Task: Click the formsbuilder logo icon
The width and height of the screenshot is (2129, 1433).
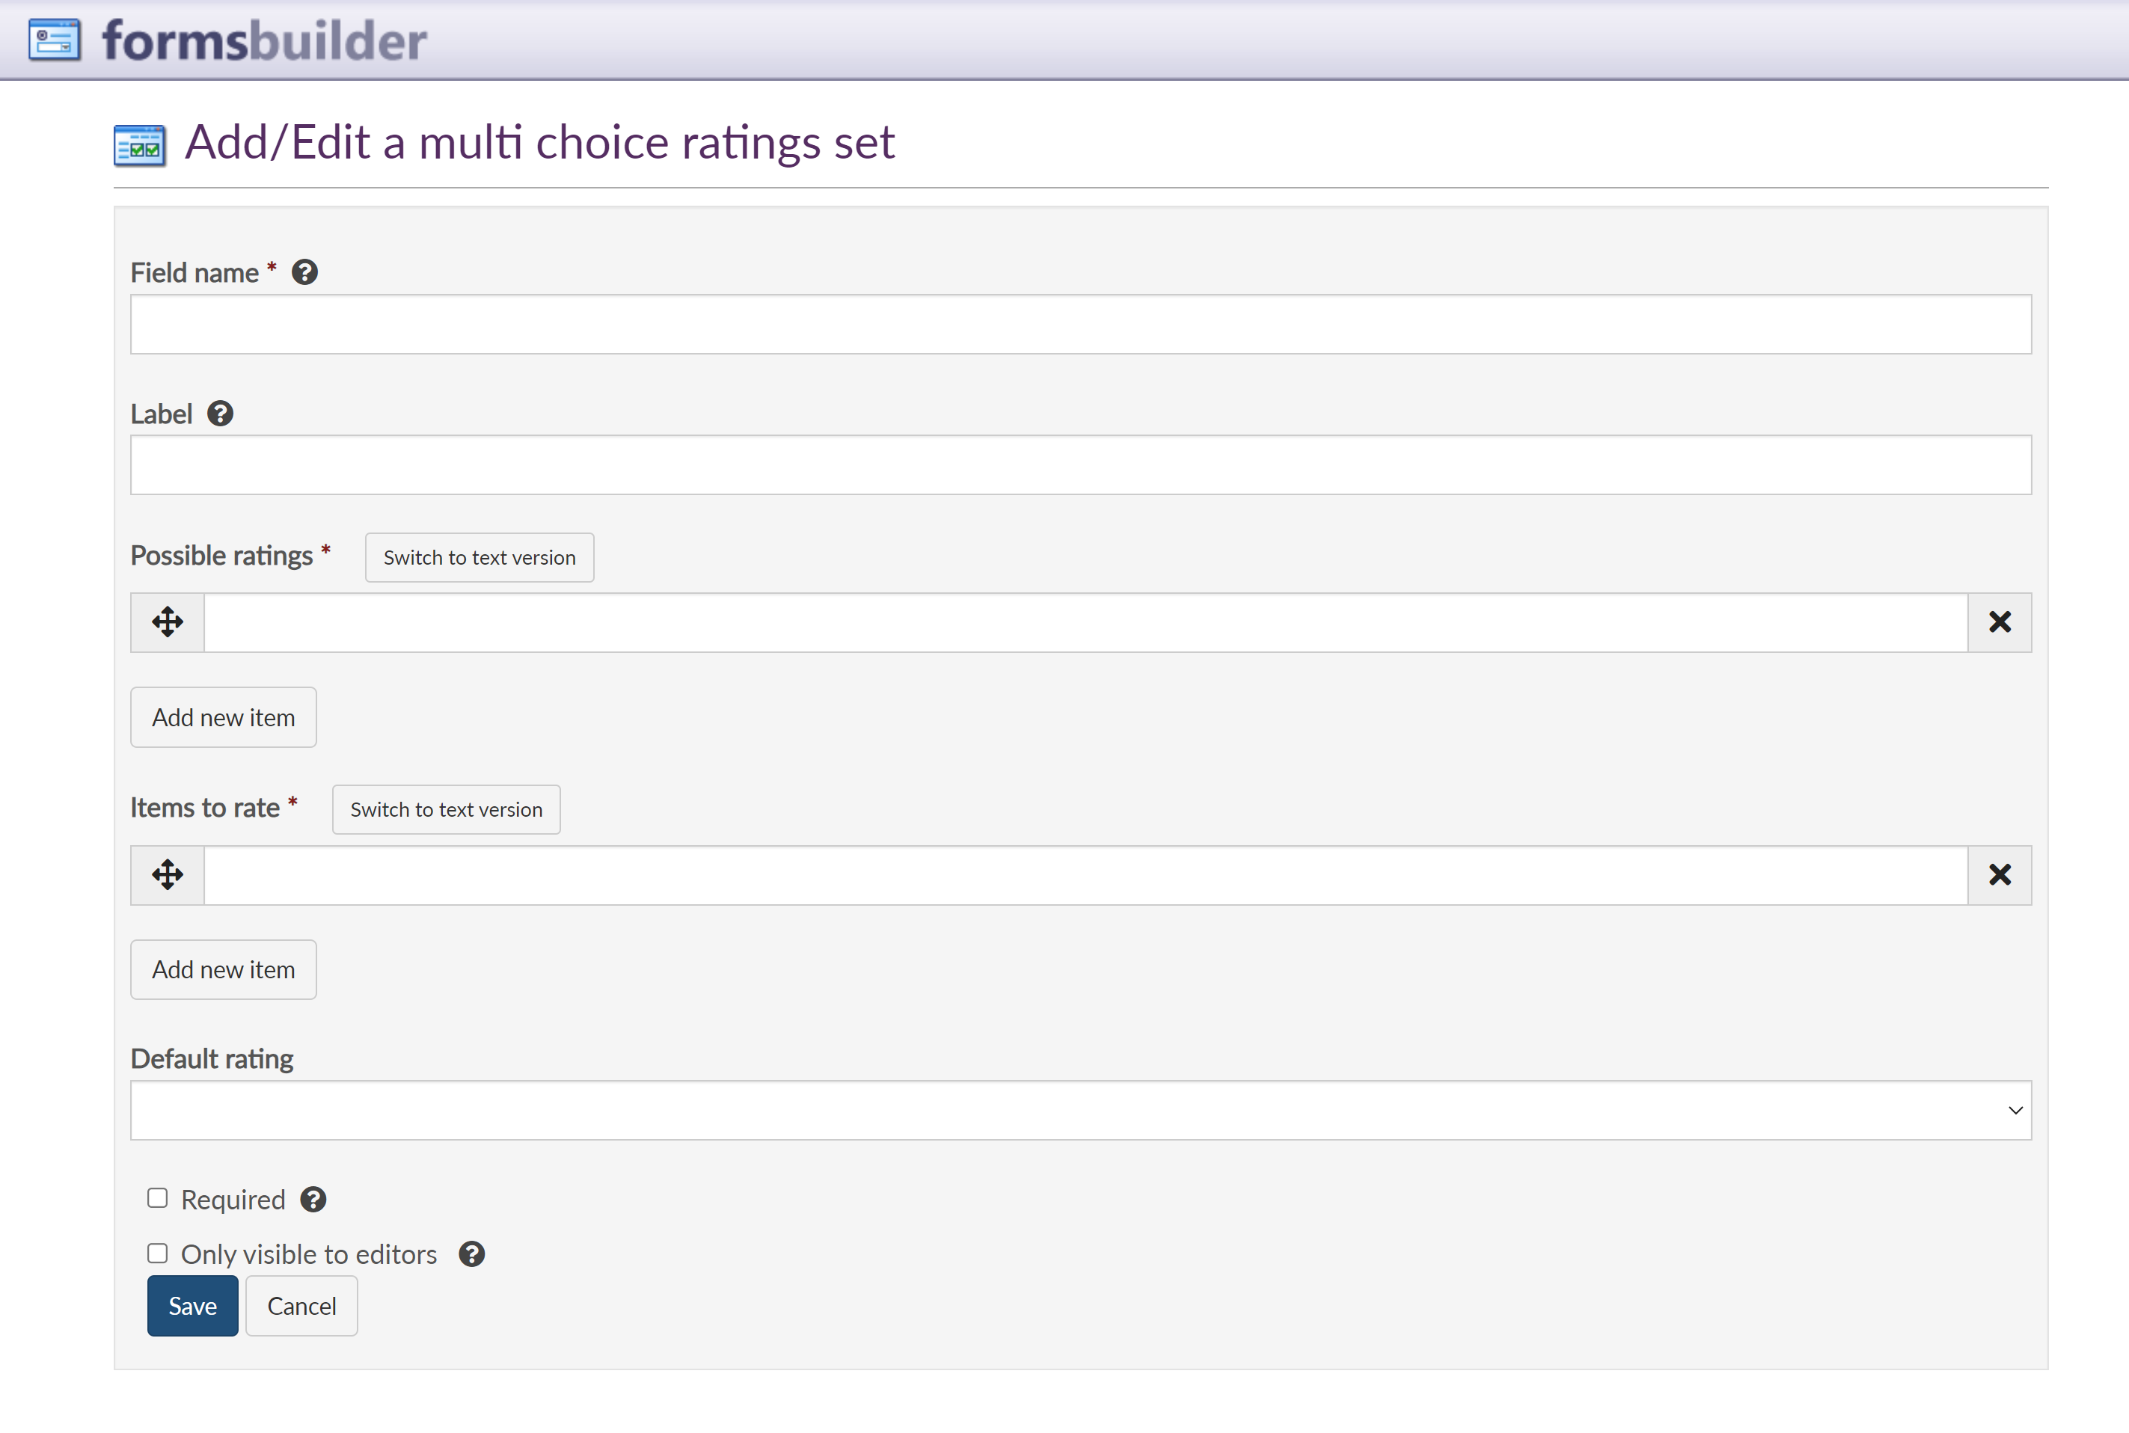Action: (x=54, y=40)
